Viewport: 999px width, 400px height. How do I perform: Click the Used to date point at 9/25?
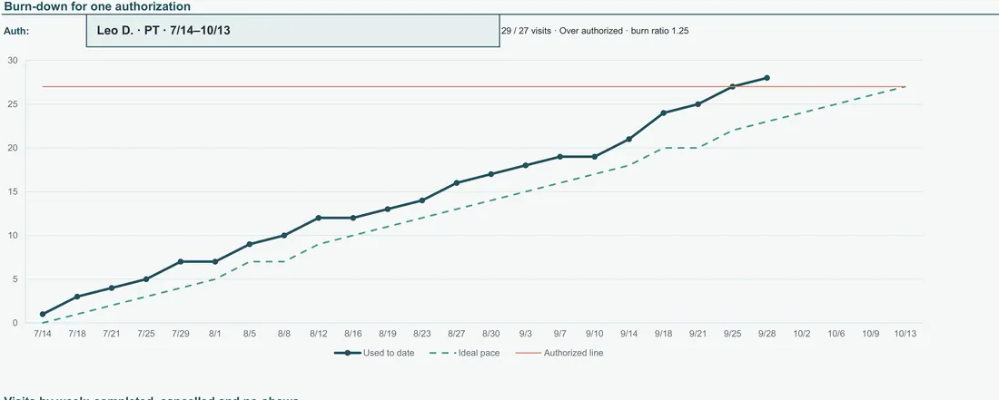click(x=732, y=86)
